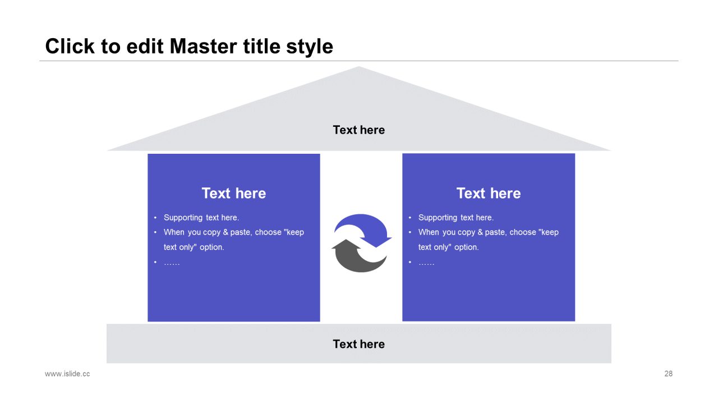Image resolution: width=718 pixels, height=404 pixels.
Task: Click slide number 28 in footer
Action: pyautogui.click(x=669, y=374)
